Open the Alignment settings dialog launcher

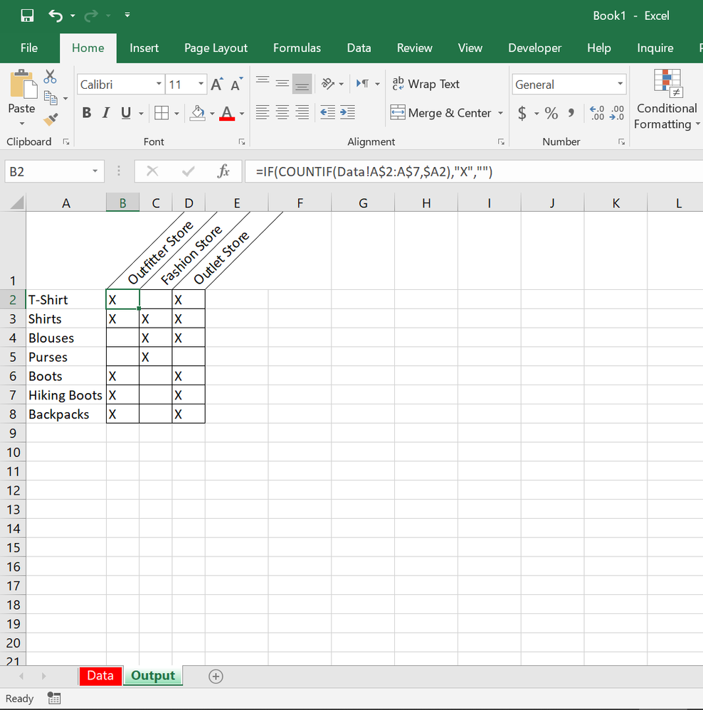coord(502,142)
